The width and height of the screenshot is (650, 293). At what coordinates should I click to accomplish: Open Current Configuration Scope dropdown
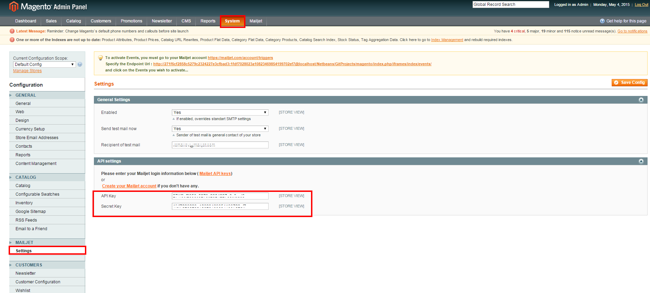click(x=44, y=65)
